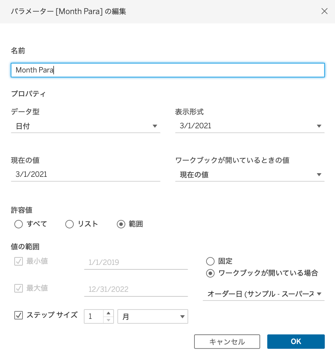This screenshot has width=335, height=359.
Task: Toggle the 最大値 checkbox
Action: (19, 288)
